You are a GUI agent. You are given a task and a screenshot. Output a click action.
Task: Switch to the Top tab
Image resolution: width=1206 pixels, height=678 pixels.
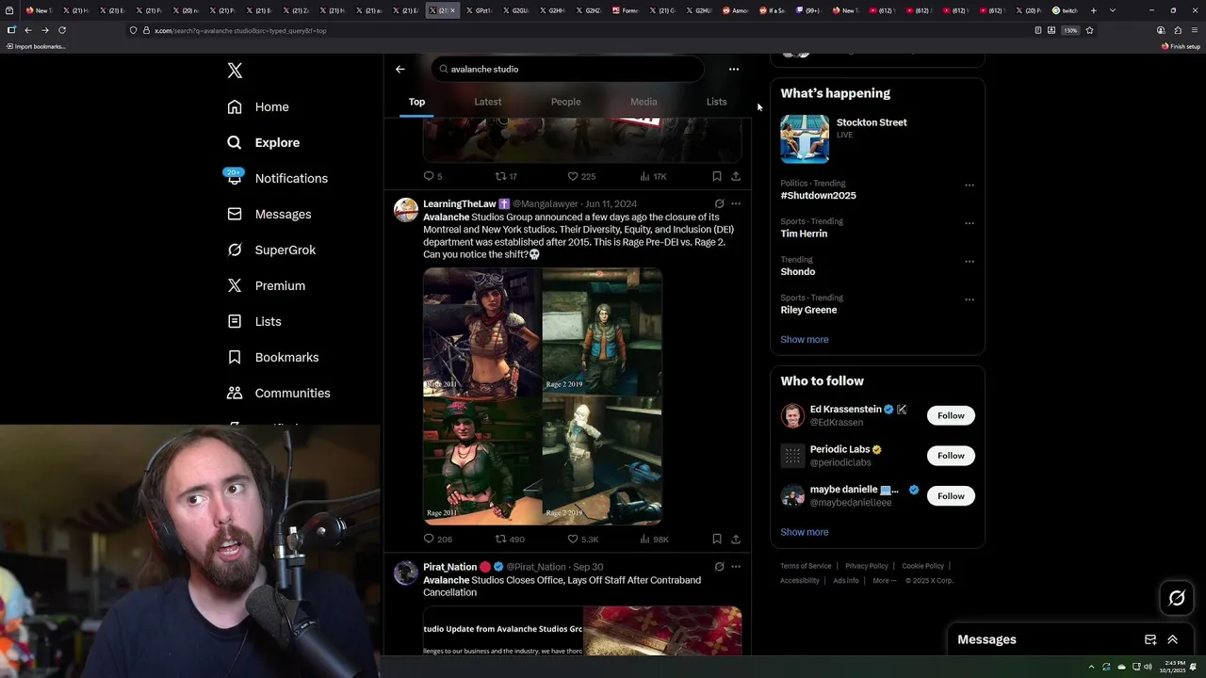pyautogui.click(x=416, y=102)
